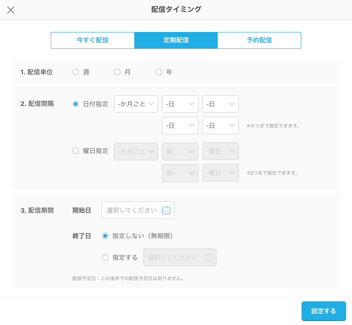The width and height of the screenshot is (352, 325).
Task: Select the 指定する end date option
Action: point(105,257)
